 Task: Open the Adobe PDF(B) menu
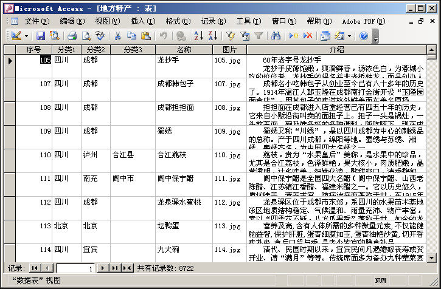point(364,21)
